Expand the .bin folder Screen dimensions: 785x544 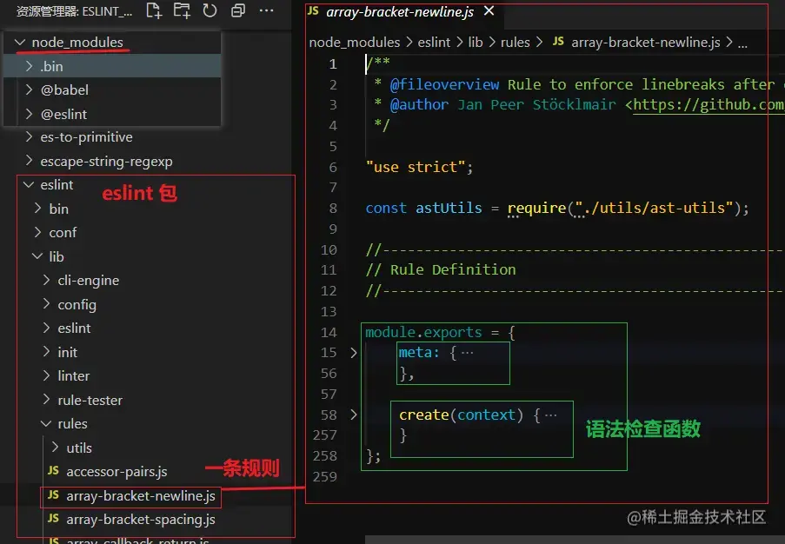(29, 66)
